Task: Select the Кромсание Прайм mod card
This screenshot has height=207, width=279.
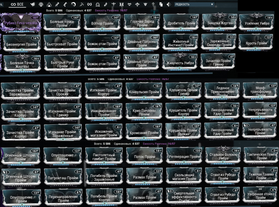Action: pyautogui.click(x=144, y=132)
